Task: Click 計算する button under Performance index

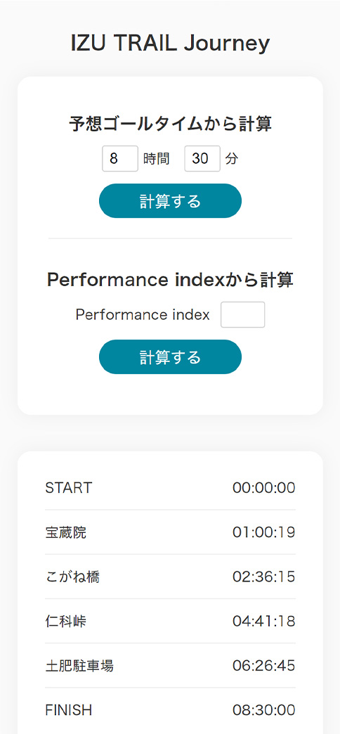Action: point(170,356)
